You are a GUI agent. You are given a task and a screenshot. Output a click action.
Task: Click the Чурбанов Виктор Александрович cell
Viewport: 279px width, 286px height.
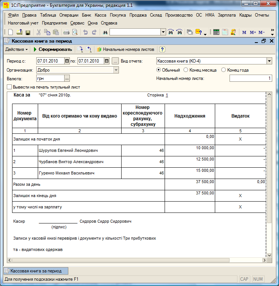80,162
